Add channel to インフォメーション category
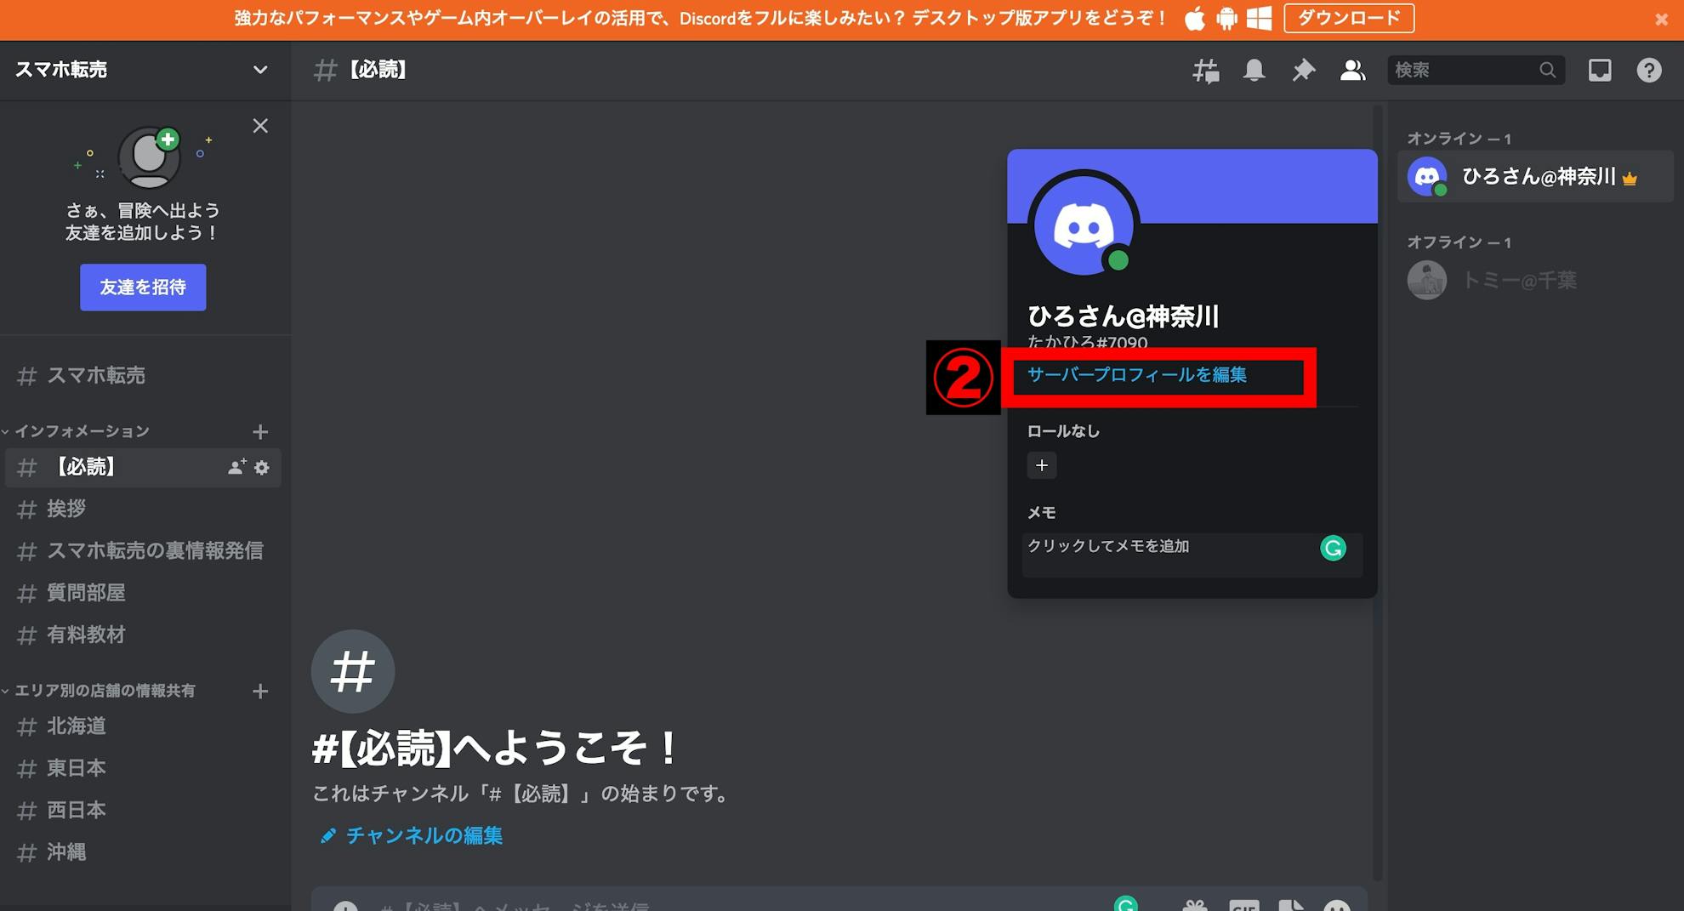1684x911 pixels. pyautogui.click(x=260, y=432)
